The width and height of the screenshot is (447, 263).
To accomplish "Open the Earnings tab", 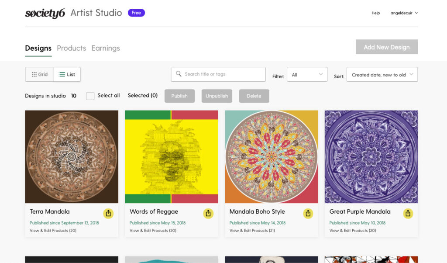I will point(106,48).
